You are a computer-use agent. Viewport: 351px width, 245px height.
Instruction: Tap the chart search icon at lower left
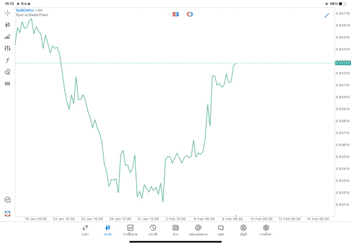[x=7, y=200]
